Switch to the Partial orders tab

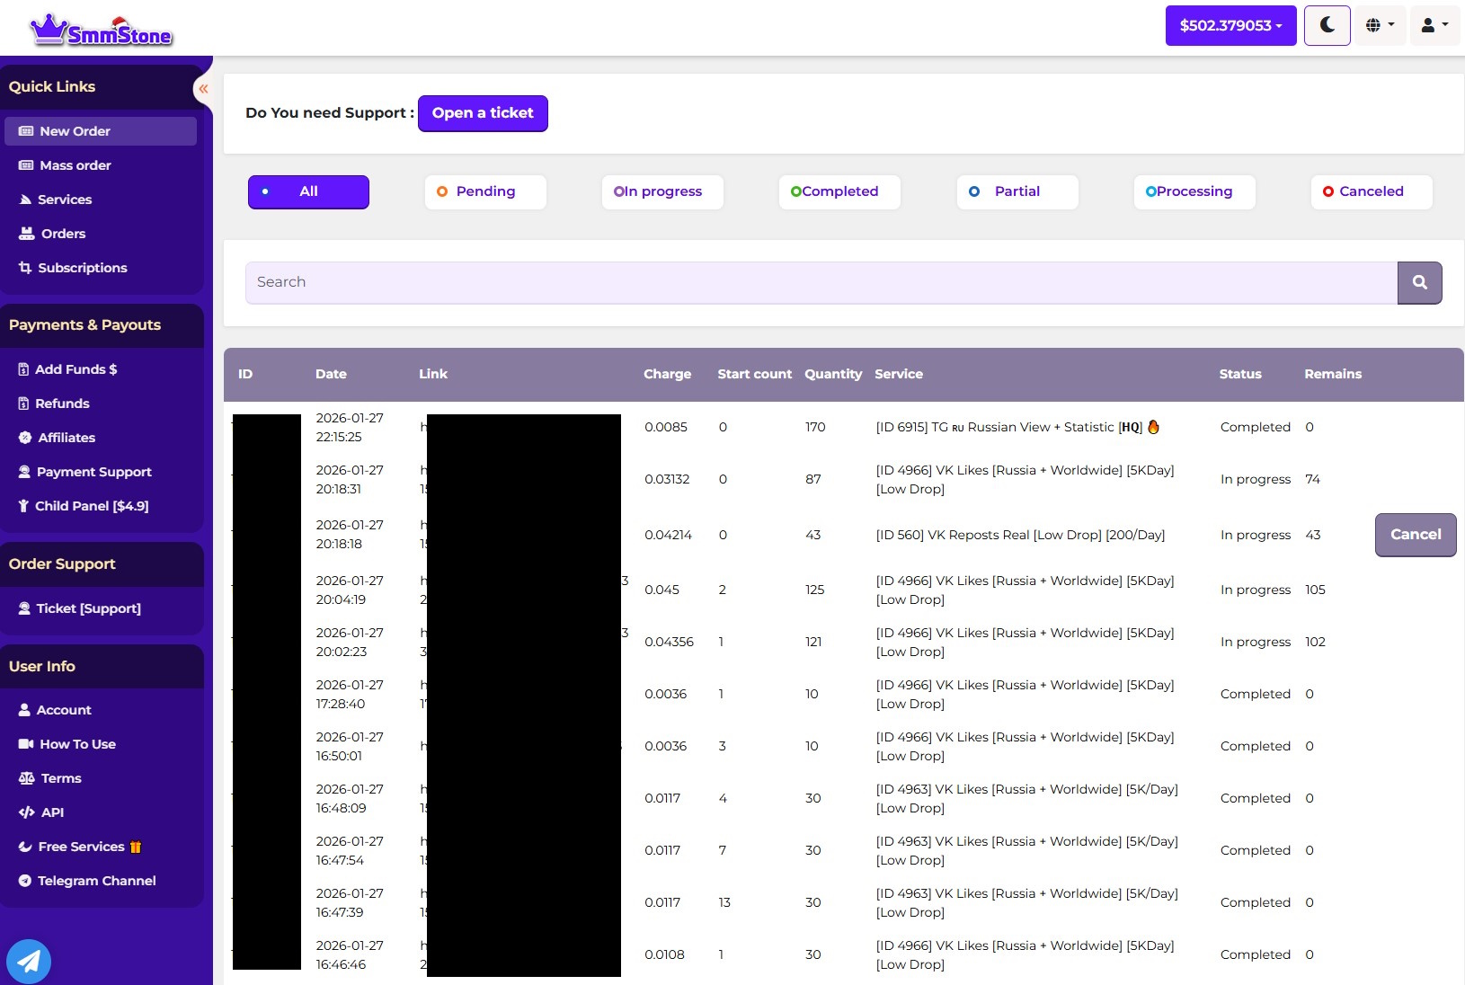[1016, 191]
